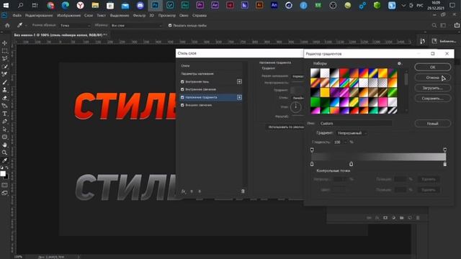Open Размер образца dropdown in options bar
461x259 pixels.
[75, 26]
